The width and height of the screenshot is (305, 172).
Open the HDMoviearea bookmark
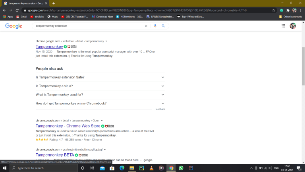[x=129, y=17]
